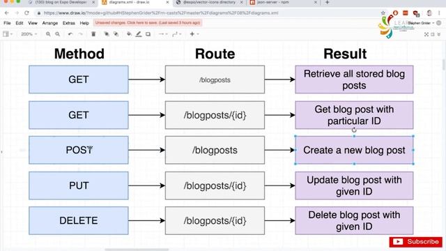Image resolution: width=446 pixels, height=251 pixels.
Task: Select the DELETE method box
Action: click(x=79, y=220)
